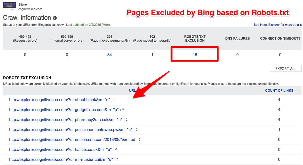Click link count 0 in halifax.co.uk row
The image size is (303, 165).
tap(279, 149)
